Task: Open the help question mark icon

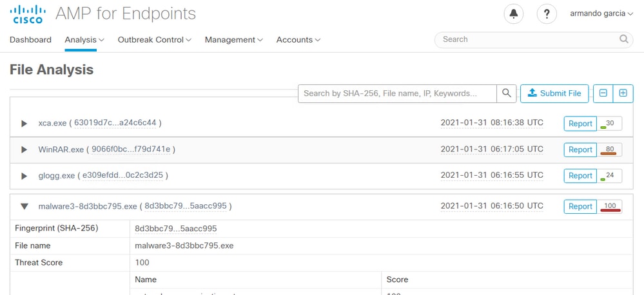Action: 547,14
